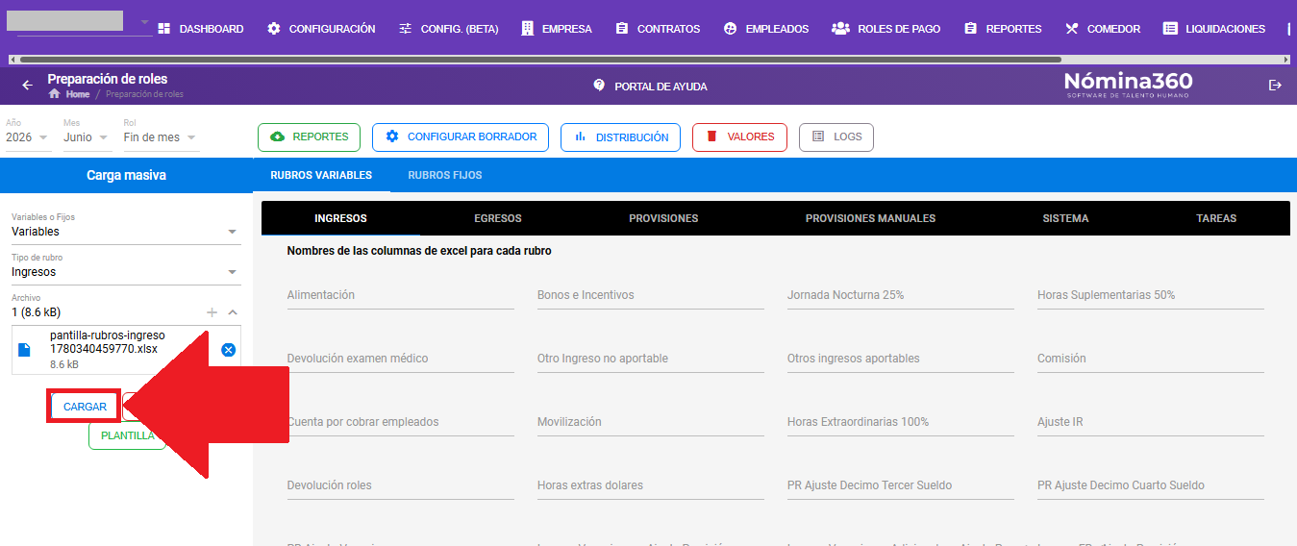Open the Mes Junio dropdown
The width and height of the screenshot is (1297, 546).
pyautogui.click(x=86, y=137)
